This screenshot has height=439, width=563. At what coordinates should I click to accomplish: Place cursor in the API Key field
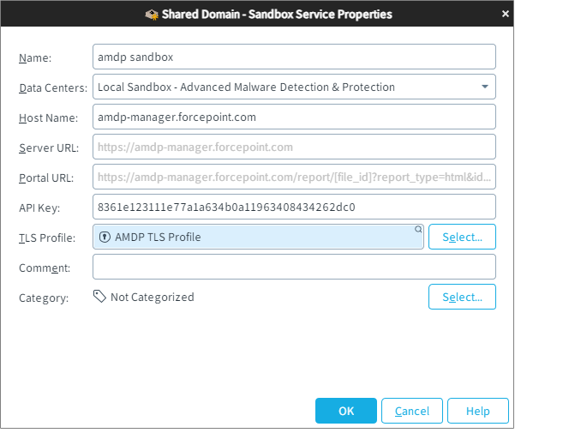coord(294,207)
